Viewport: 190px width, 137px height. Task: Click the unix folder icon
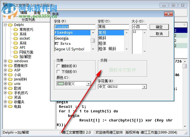[11, 84]
